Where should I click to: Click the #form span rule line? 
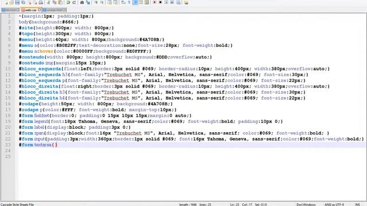tap(174, 133)
